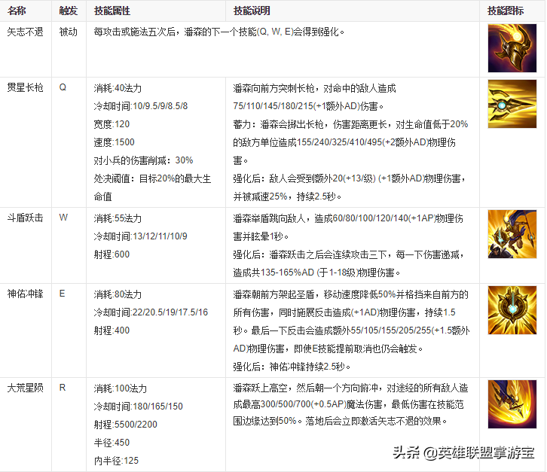547x472 pixels.
Task: Open the 神佑冲锋 shield skill icon
Action: (x=512, y=311)
